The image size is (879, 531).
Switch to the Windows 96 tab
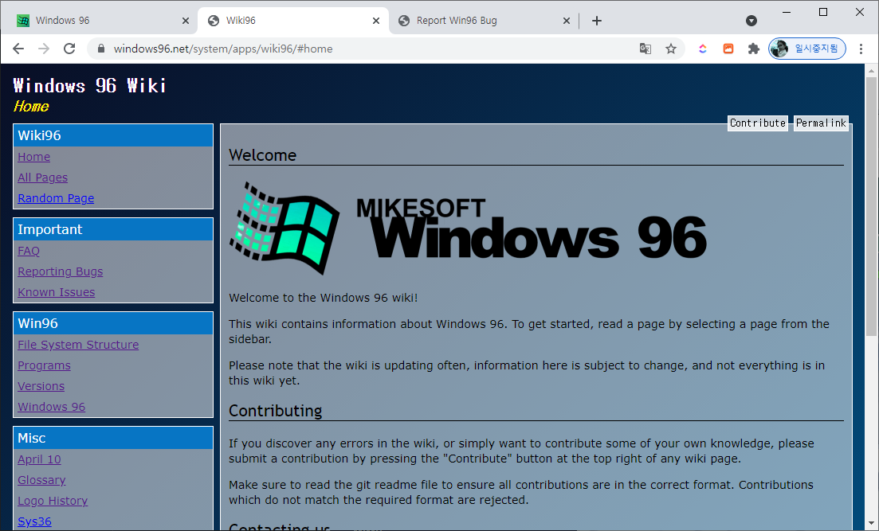[x=101, y=21]
